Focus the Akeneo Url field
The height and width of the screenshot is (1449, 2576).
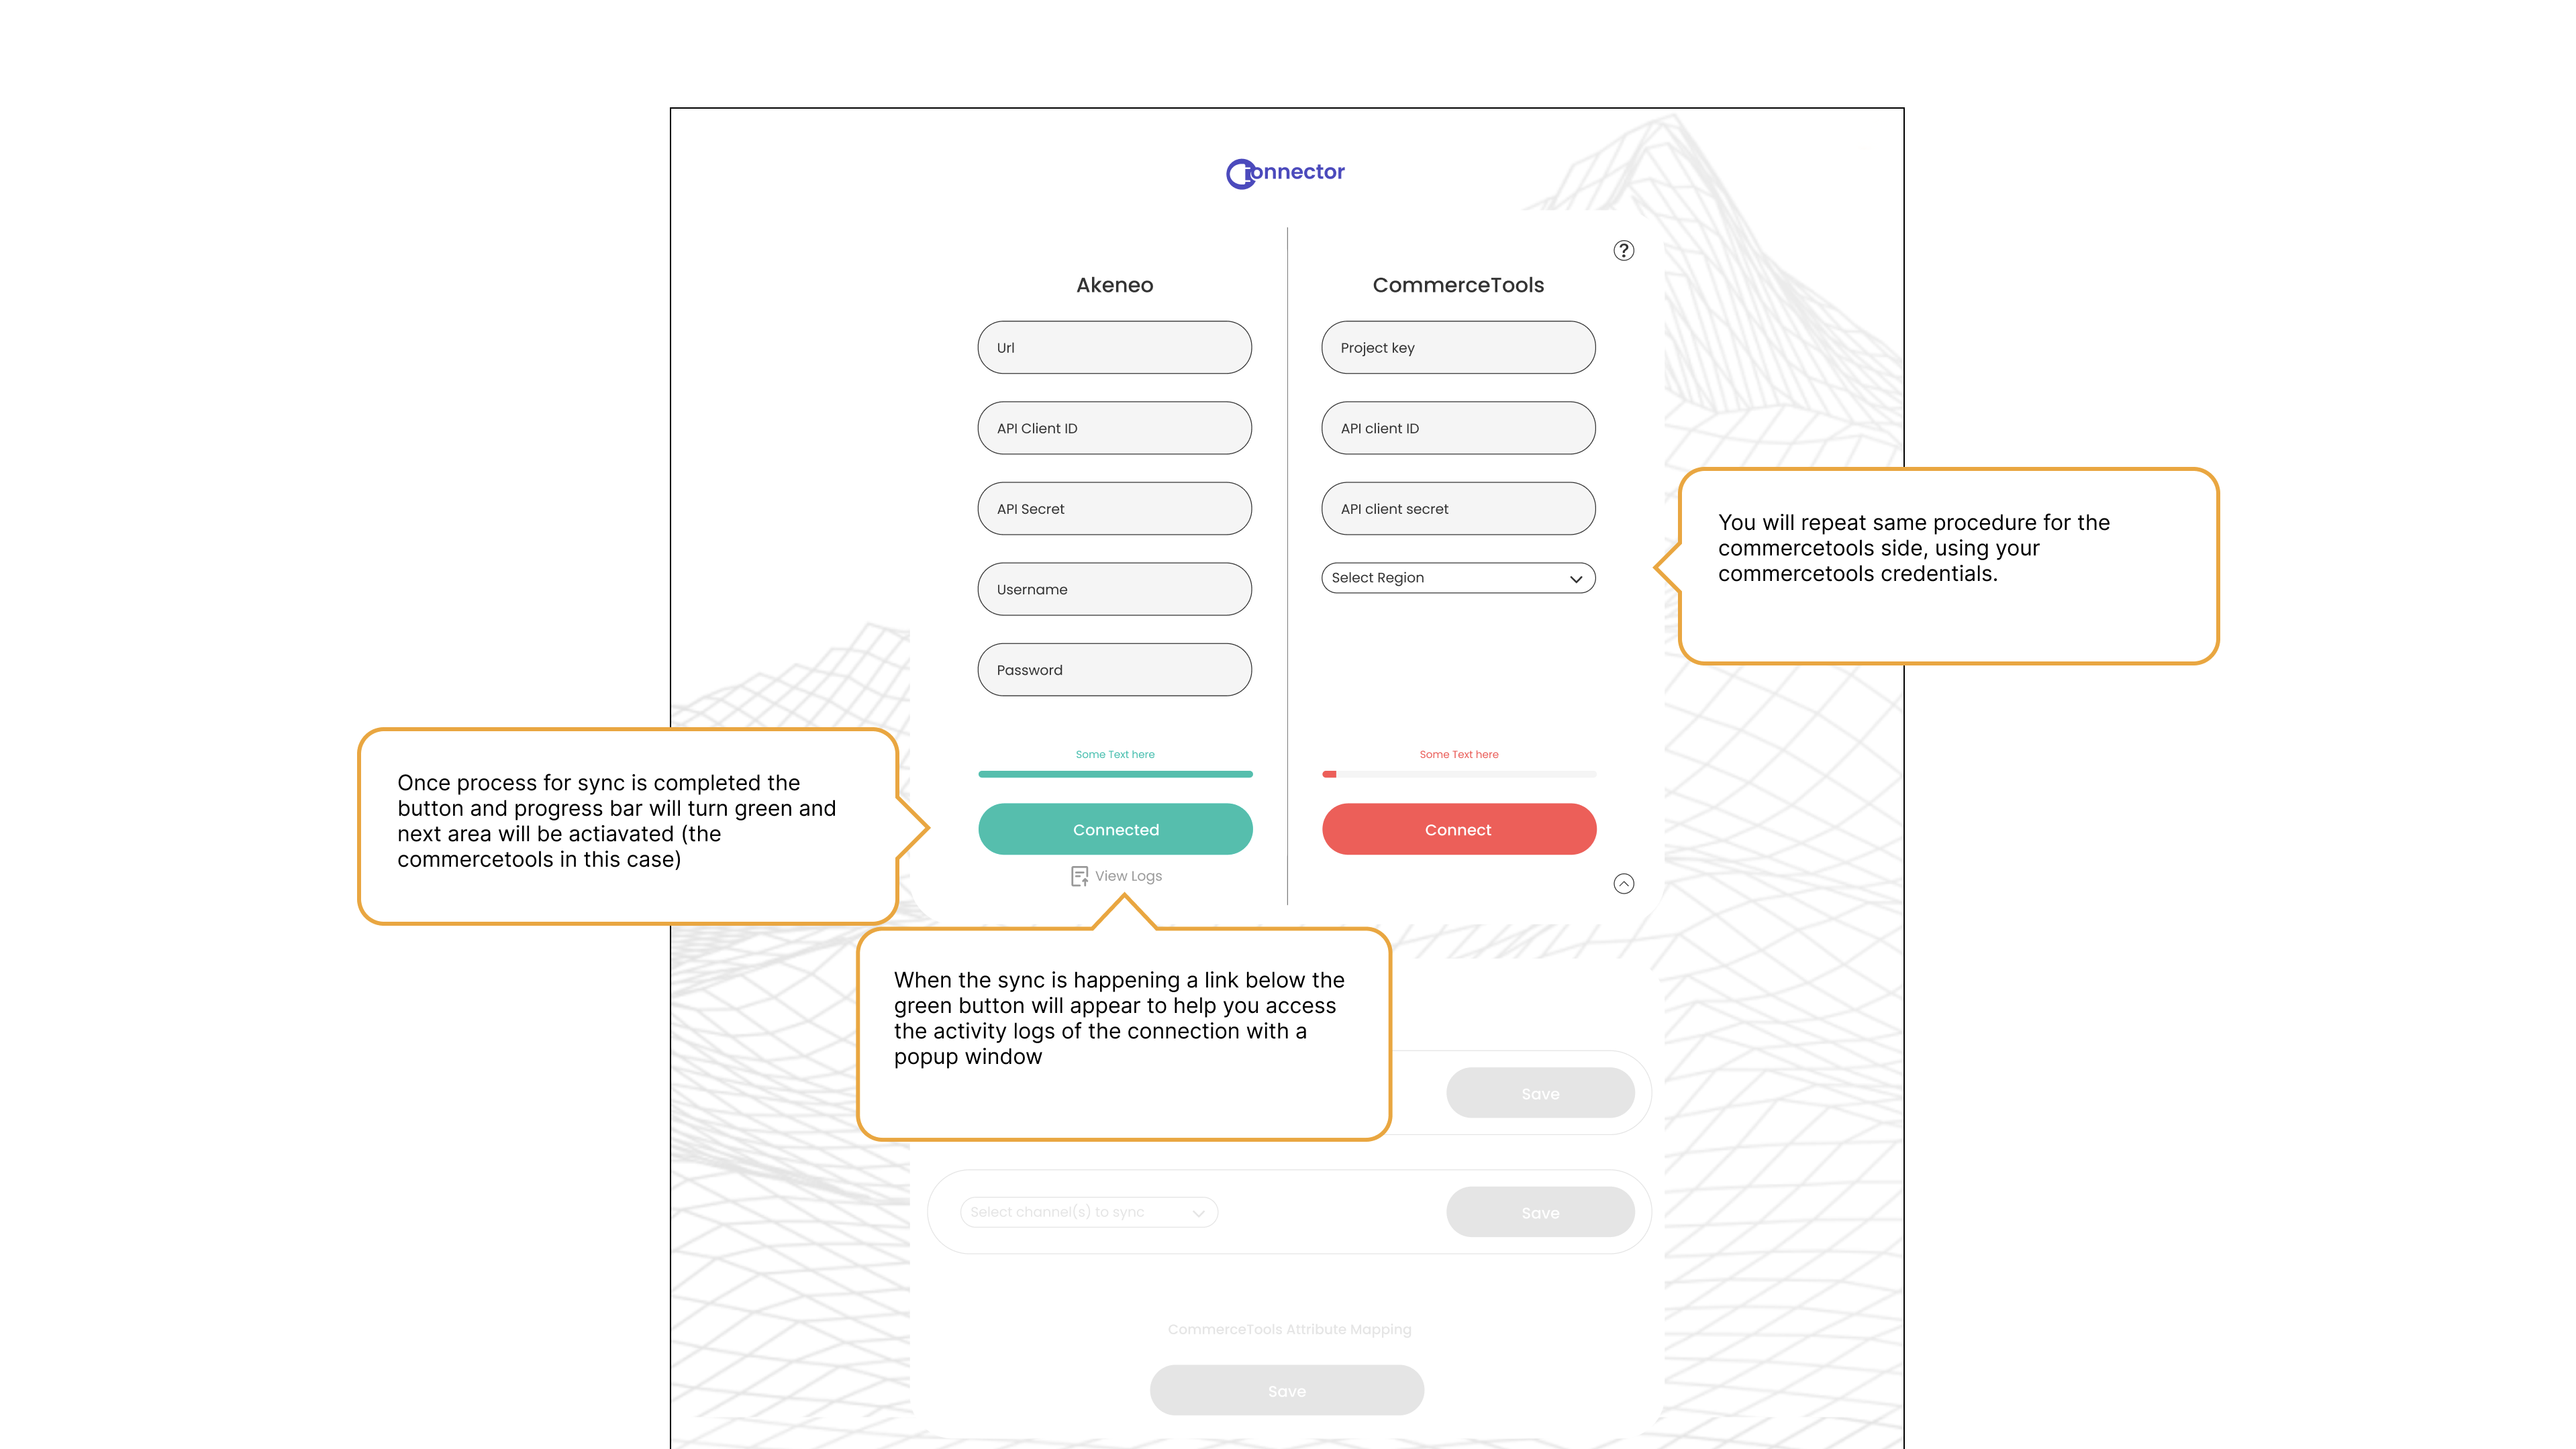tap(1114, 347)
